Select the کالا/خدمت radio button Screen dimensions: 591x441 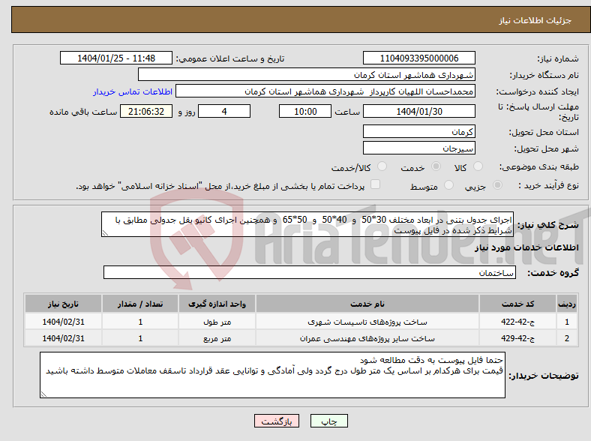tap(382, 166)
